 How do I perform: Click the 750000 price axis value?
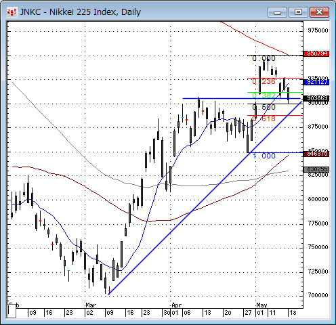point(318,247)
